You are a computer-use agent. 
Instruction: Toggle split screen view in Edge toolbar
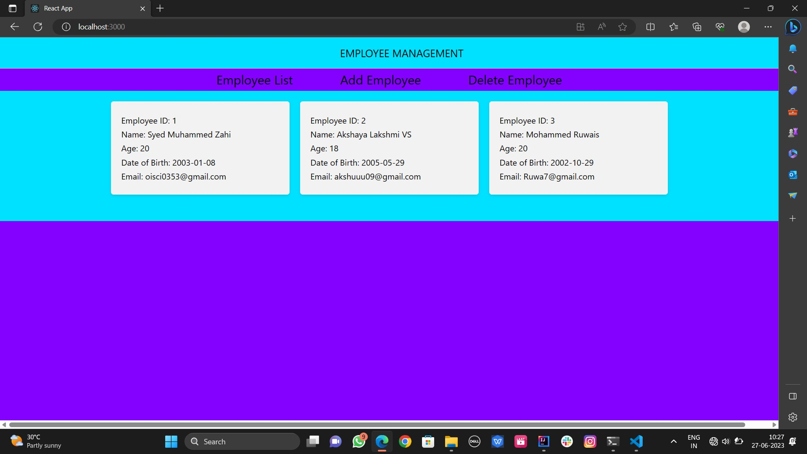tap(650, 26)
